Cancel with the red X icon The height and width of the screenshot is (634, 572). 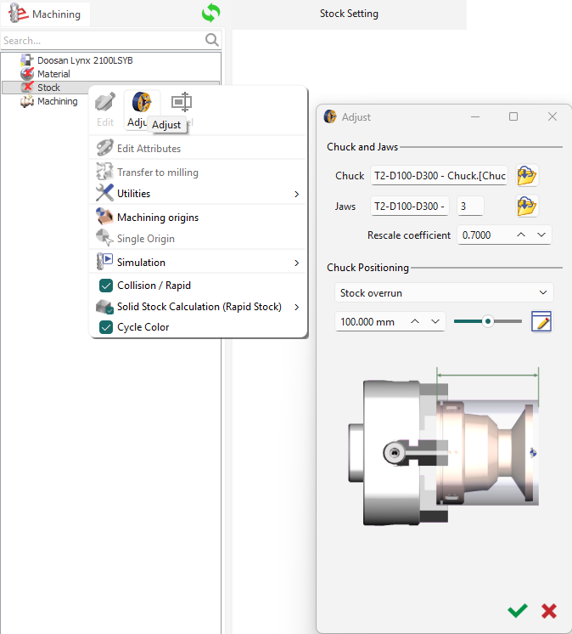click(x=549, y=610)
